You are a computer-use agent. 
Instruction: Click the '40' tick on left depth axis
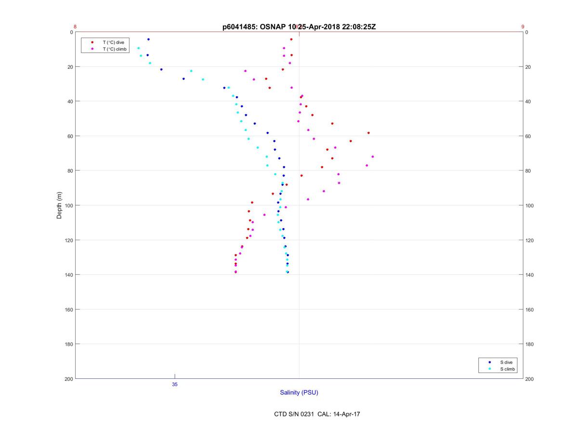coord(70,102)
